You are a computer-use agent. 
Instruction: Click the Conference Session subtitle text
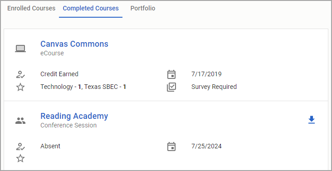point(68,125)
